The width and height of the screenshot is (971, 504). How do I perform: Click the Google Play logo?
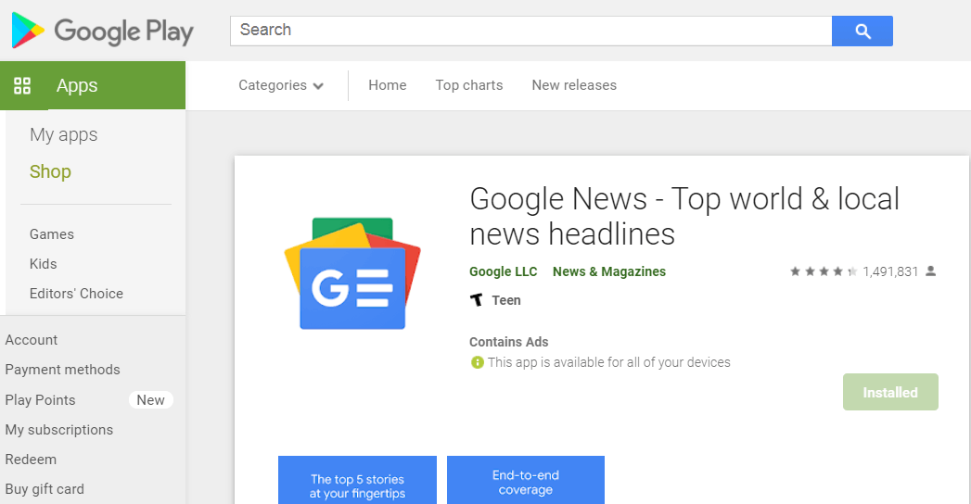click(103, 31)
